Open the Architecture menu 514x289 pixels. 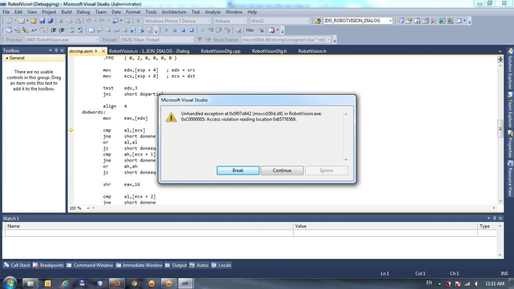174,12
